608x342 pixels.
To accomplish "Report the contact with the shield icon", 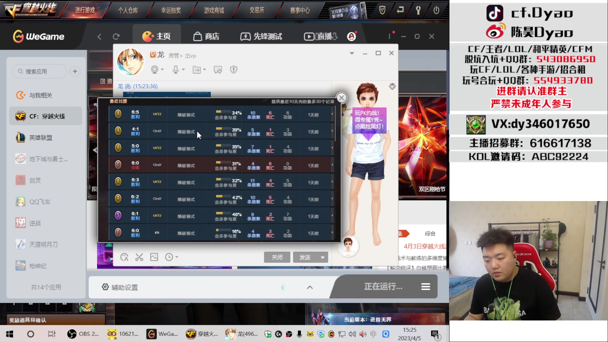I will tap(234, 70).
